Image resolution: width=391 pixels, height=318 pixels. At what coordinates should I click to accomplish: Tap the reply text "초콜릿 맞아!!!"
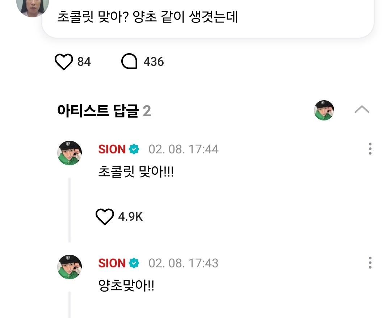[x=136, y=172]
